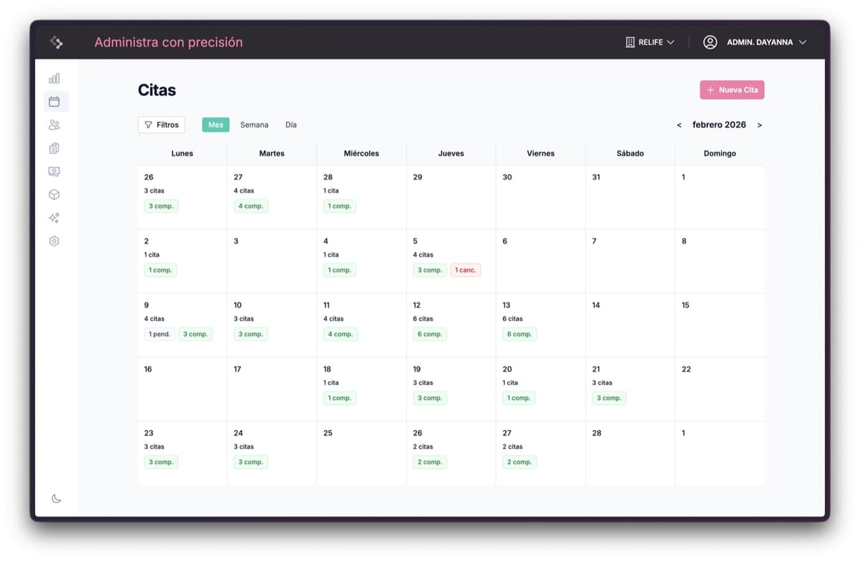Image resolution: width=860 pixels, height=561 pixels.
Task: Select empty day 3 cell
Action: coord(272,262)
